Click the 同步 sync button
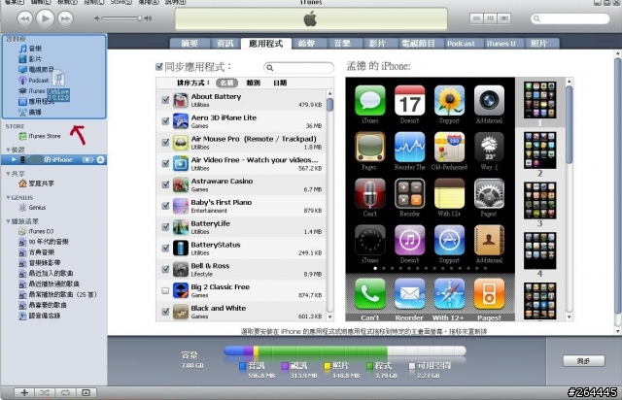The image size is (622, 400). [583, 361]
